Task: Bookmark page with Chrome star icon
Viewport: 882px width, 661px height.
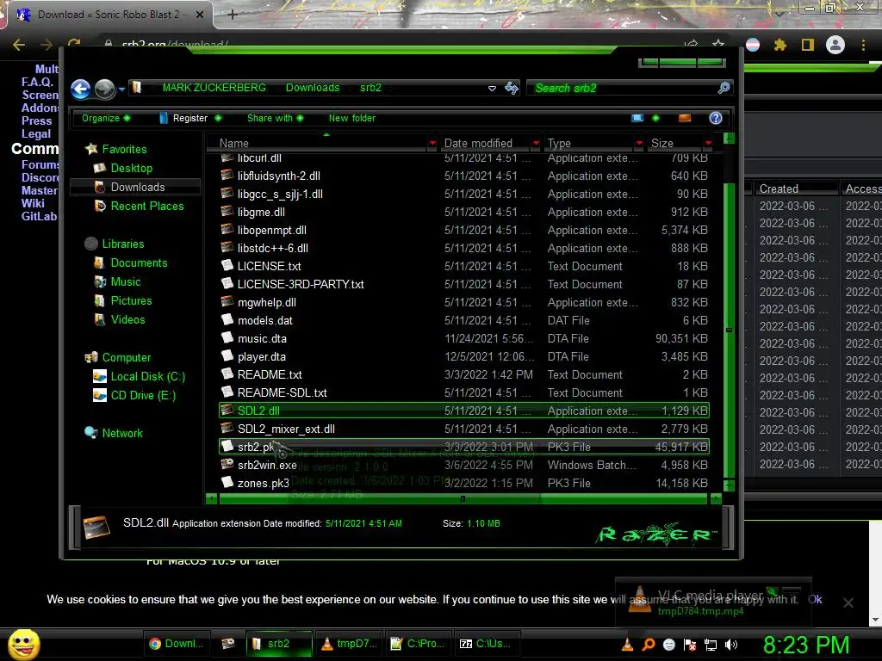Action: [x=718, y=45]
